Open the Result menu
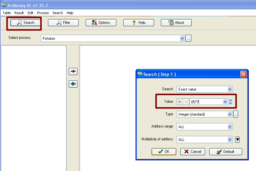Image resolution: width=256 pixels, height=171 pixels. 19,13
